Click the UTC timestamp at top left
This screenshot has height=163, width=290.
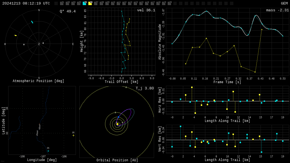click(x=26, y=3)
